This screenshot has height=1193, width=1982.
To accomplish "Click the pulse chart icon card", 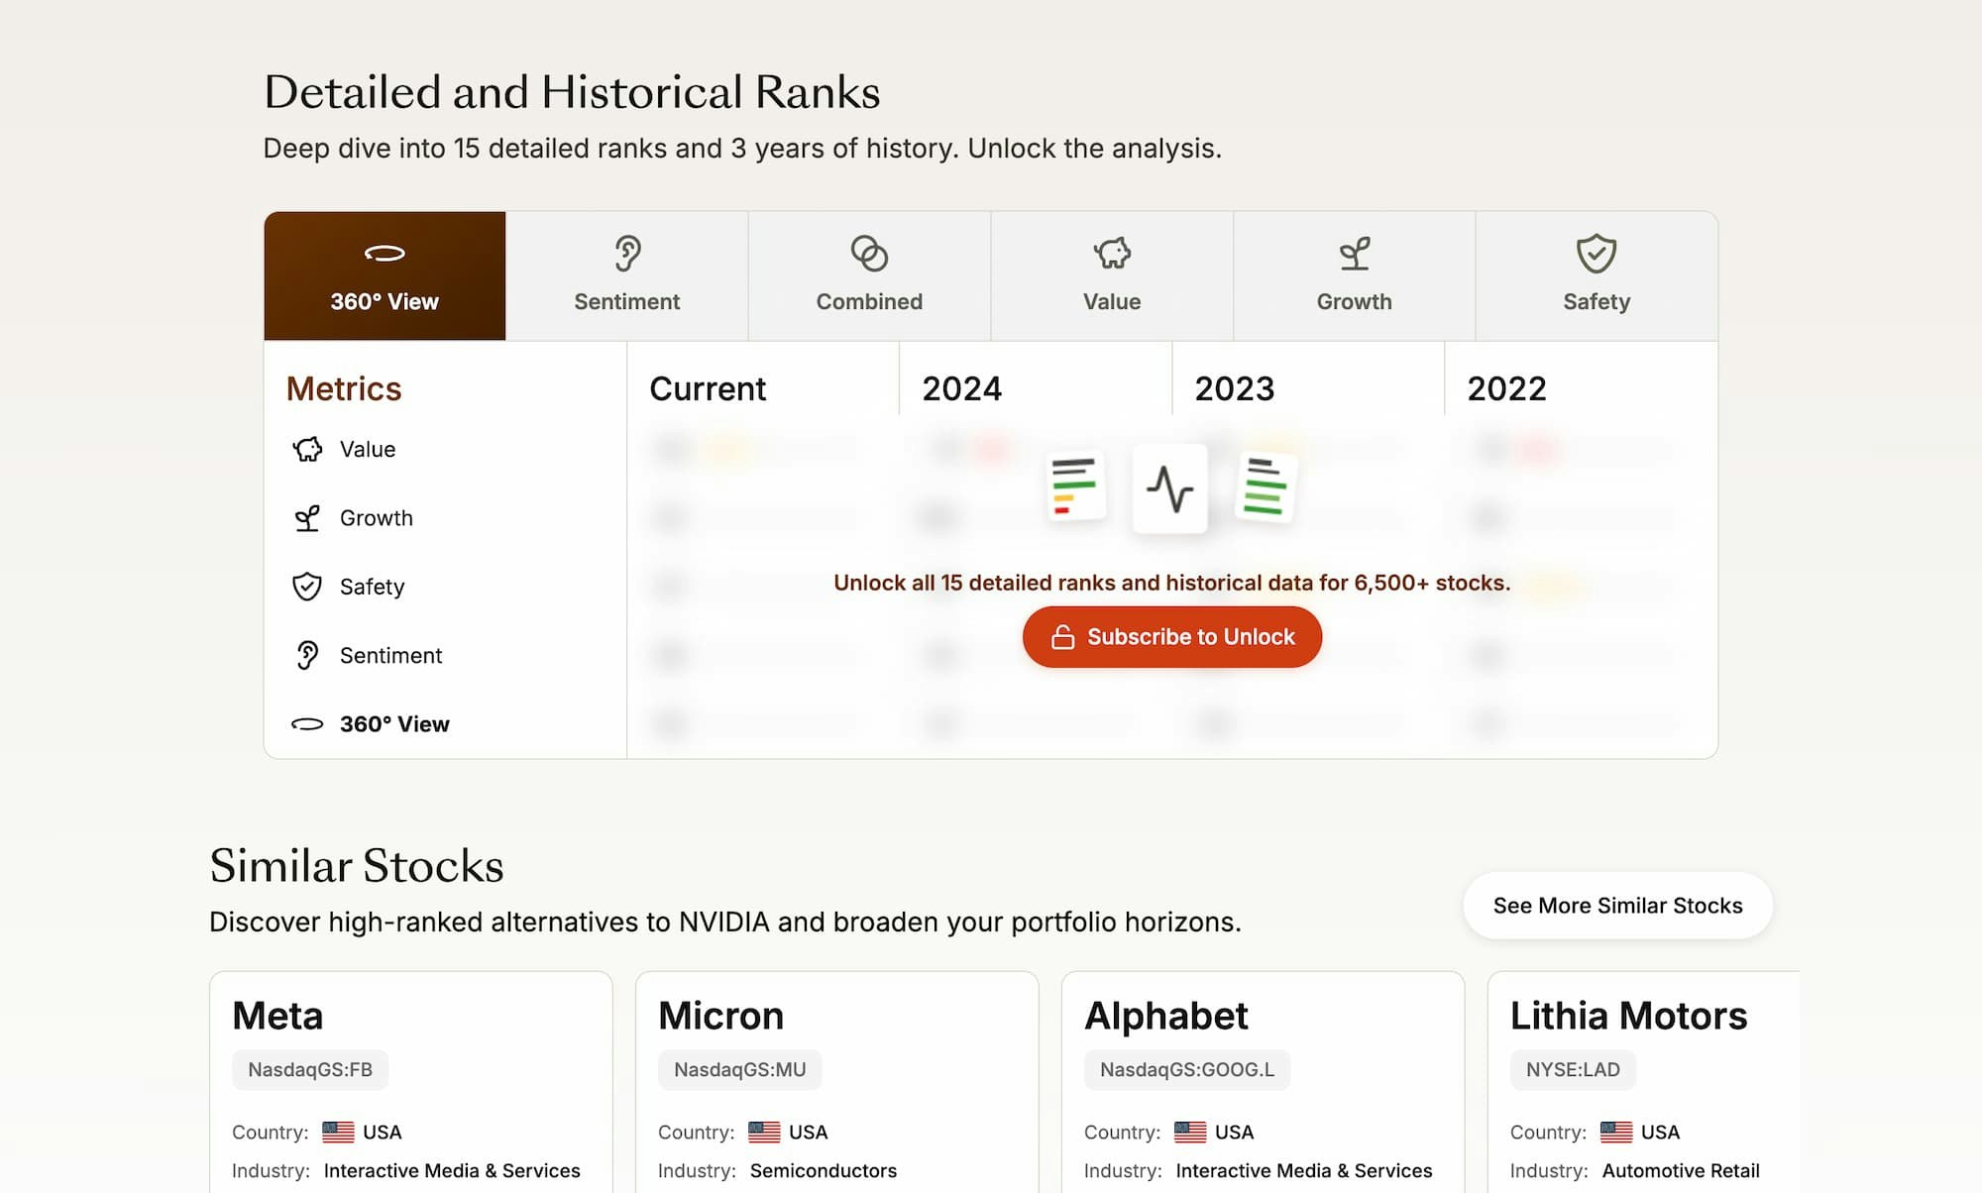I will 1169,488.
